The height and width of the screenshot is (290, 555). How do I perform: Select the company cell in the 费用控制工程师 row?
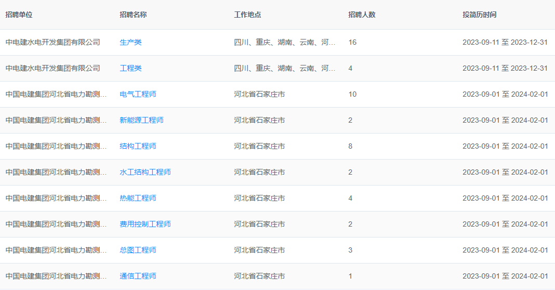[56, 224]
